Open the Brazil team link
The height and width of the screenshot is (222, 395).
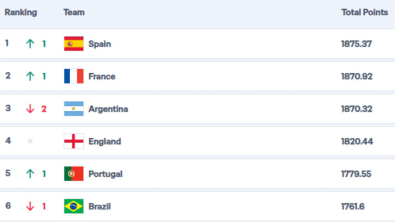pos(100,206)
